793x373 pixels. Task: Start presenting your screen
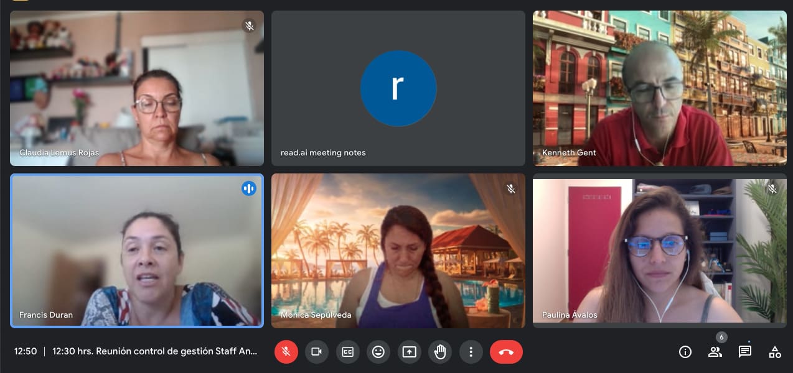pyautogui.click(x=409, y=352)
